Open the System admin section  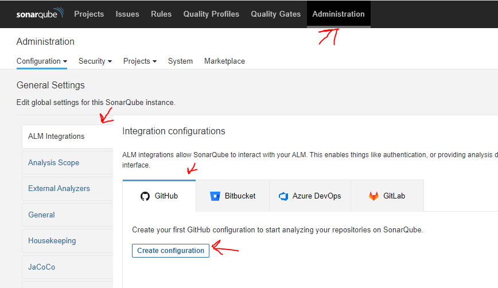point(180,61)
